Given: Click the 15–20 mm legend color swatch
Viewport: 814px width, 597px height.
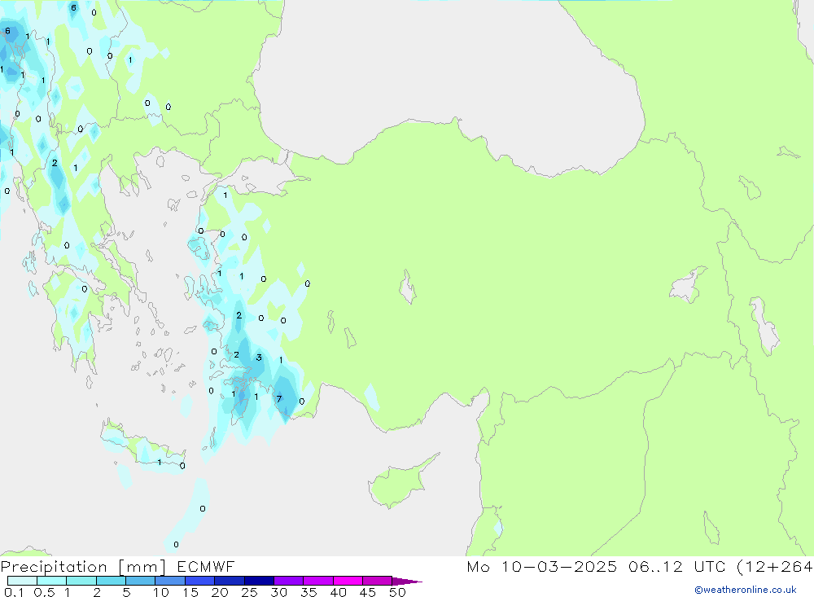Looking at the screenshot, I should click(200, 581).
